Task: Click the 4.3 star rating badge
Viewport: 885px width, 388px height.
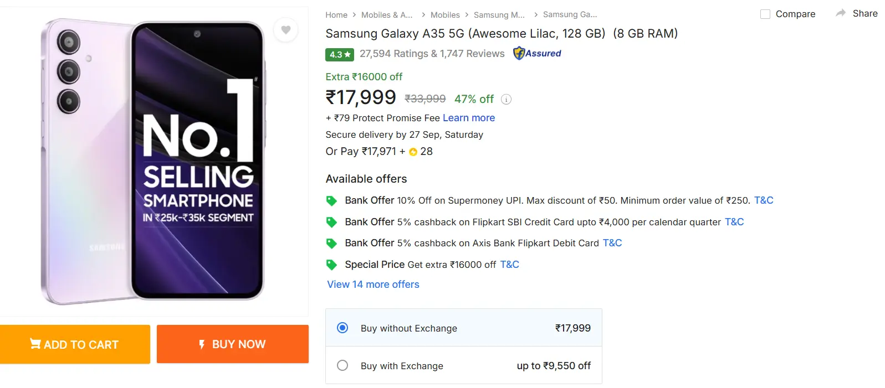Action: [x=339, y=54]
